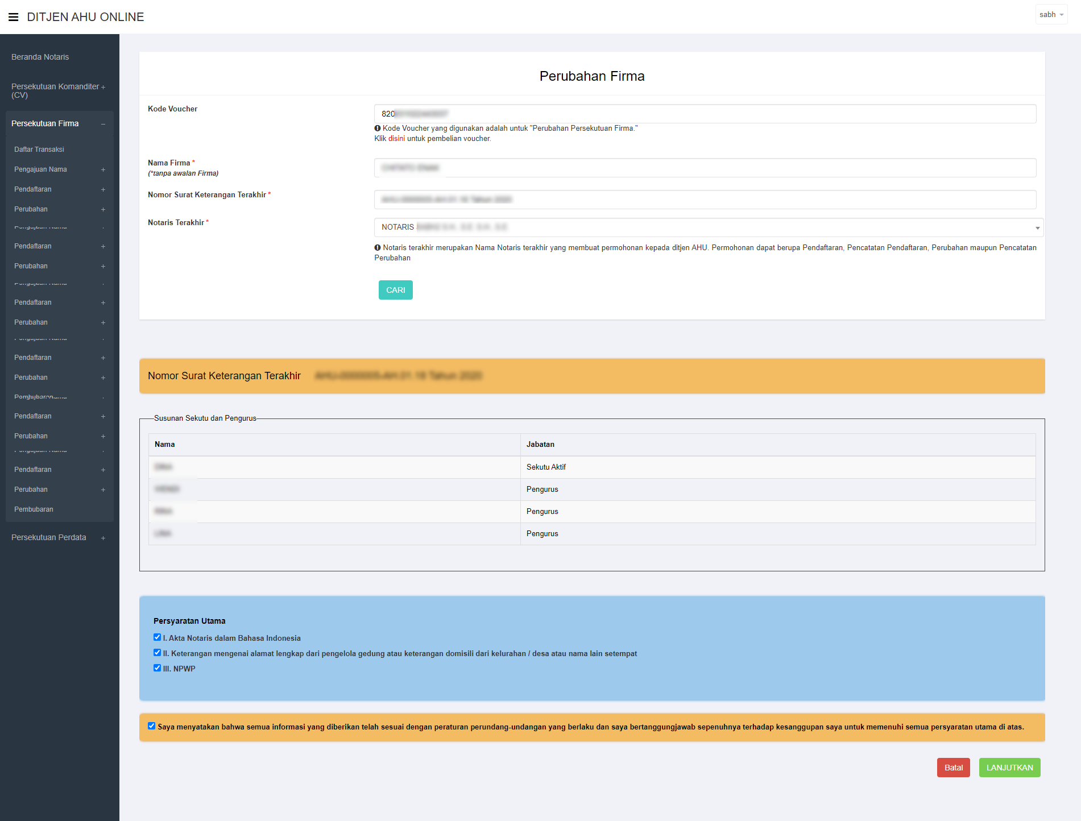This screenshot has width=1081, height=821.
Task: Expand Pengajuan Nama plus icon
Action: [103, 170]
